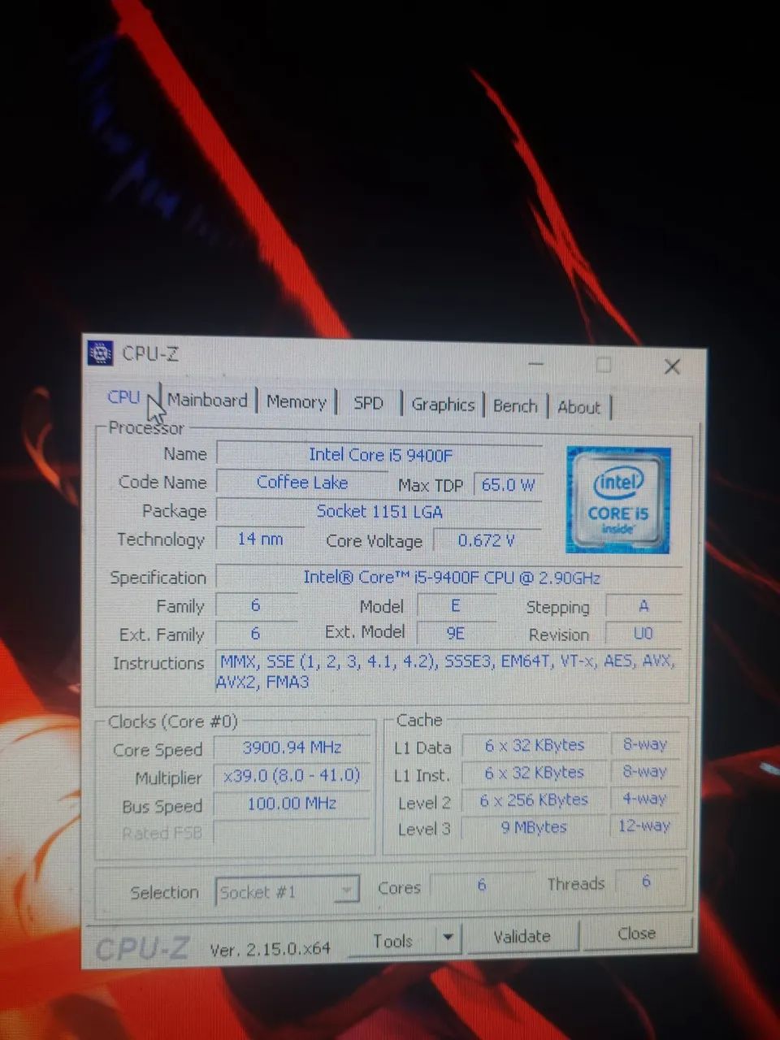Screen dimensions: 780x1040
Task: Expand the Tools dropdown arrow
Action: 448,938
